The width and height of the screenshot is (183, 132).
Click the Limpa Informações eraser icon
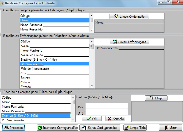tap(115, 42)
